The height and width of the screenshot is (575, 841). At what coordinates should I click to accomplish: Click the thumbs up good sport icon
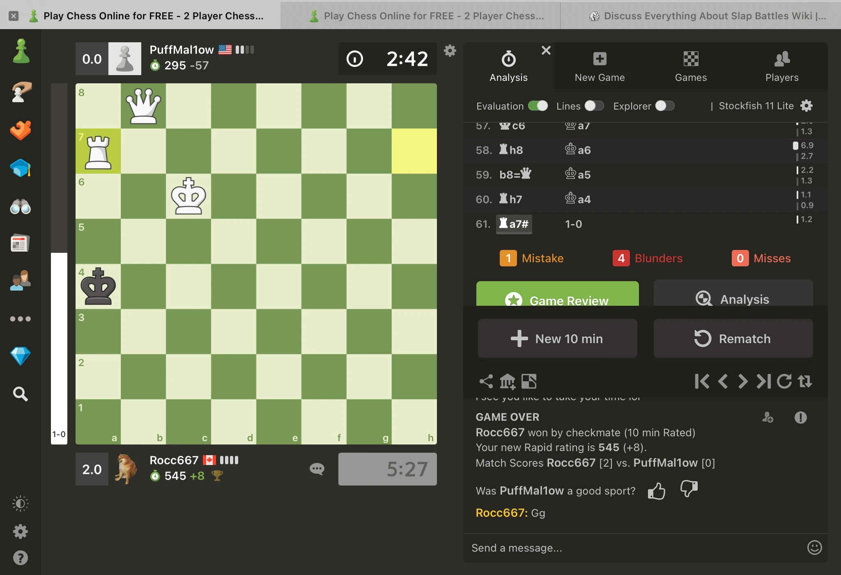[x=656, y=491]
